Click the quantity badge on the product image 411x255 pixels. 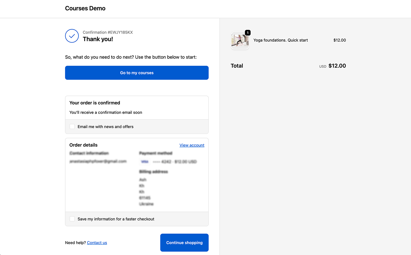click(x=247, y=33)
